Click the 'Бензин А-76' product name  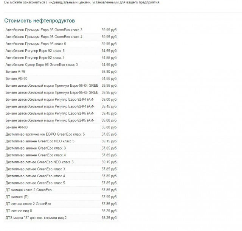click(x=15, y=72)
